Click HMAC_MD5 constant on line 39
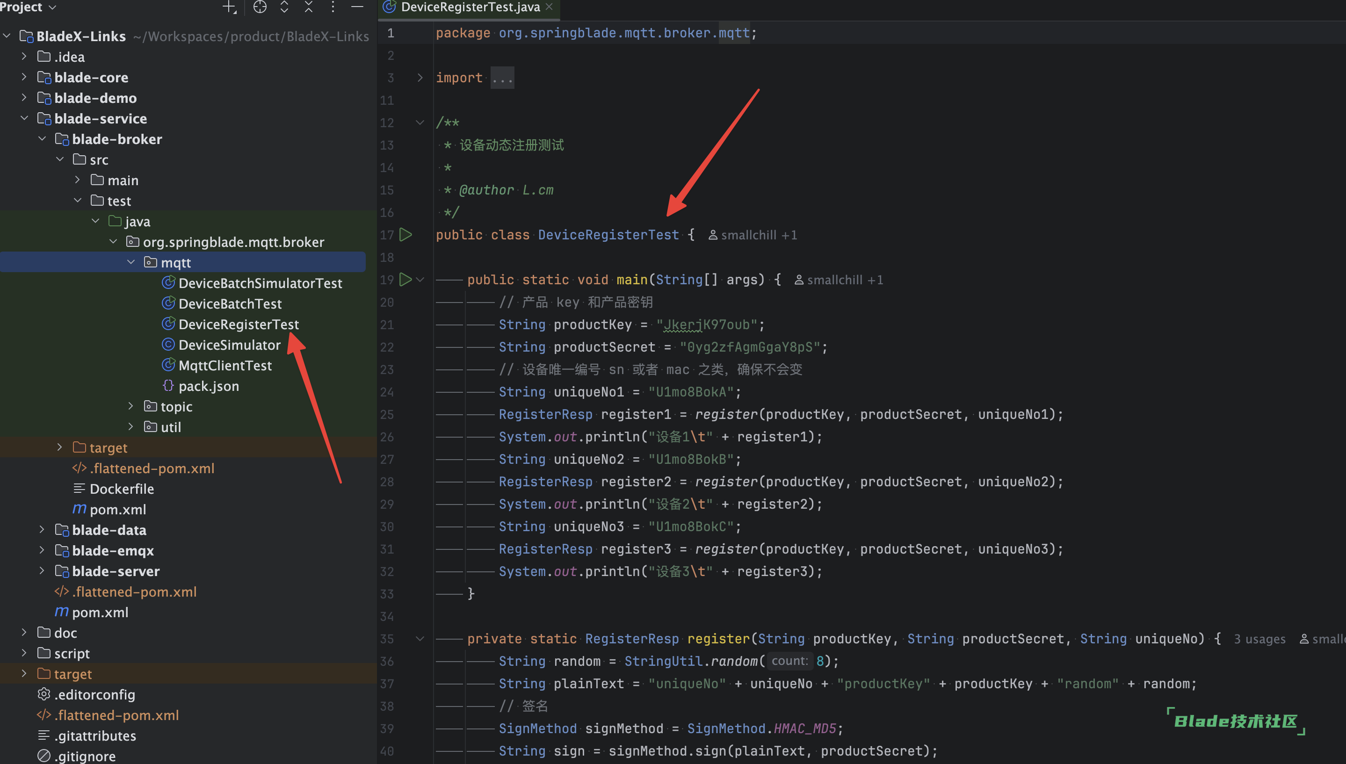Image resolution: width=1346 pixels, height=764 pixels. point(805,729)
